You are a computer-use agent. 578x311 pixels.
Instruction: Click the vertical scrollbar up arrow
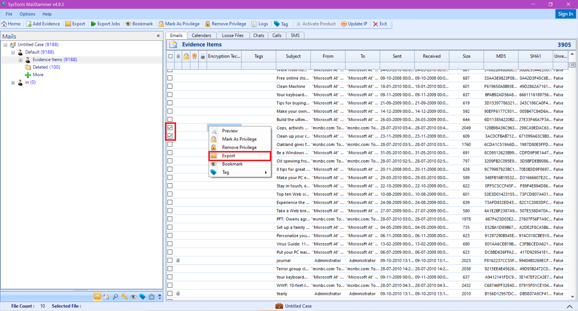tap(573, 54)
